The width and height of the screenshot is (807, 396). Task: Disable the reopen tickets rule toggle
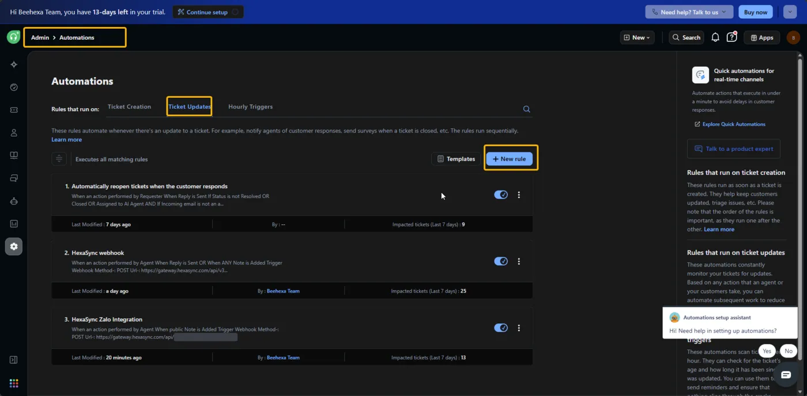[501, 195]
